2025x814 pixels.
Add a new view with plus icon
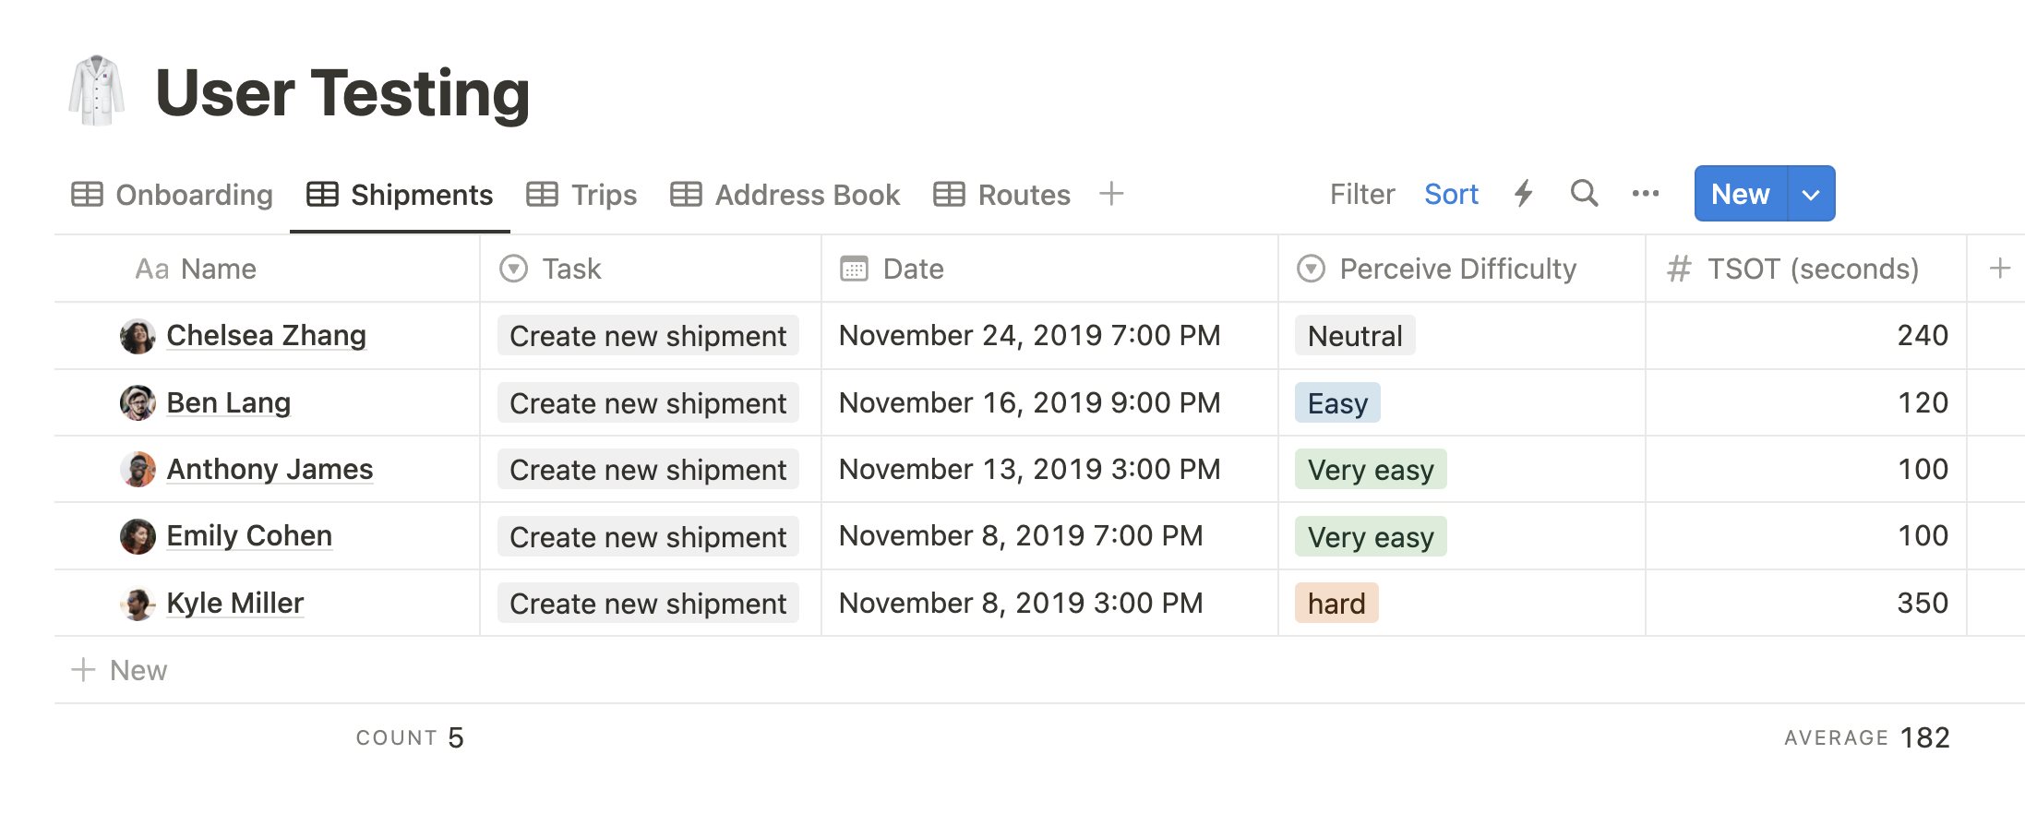1111,194
